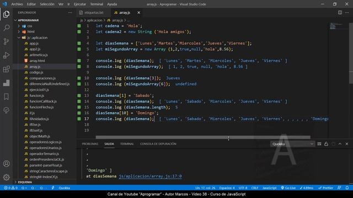Toggle Quokka coverage marker on line 7
The width and height of the screenshot is (353, 198).
(x=79, y=61)
